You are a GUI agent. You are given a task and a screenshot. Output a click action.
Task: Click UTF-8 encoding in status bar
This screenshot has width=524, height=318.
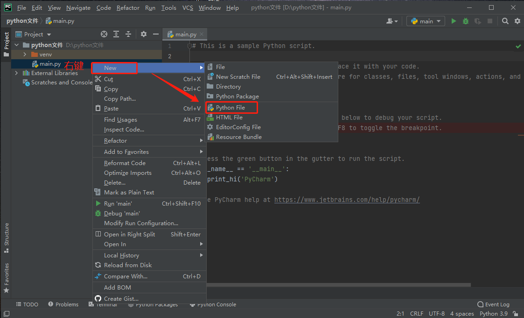point(436,314)
